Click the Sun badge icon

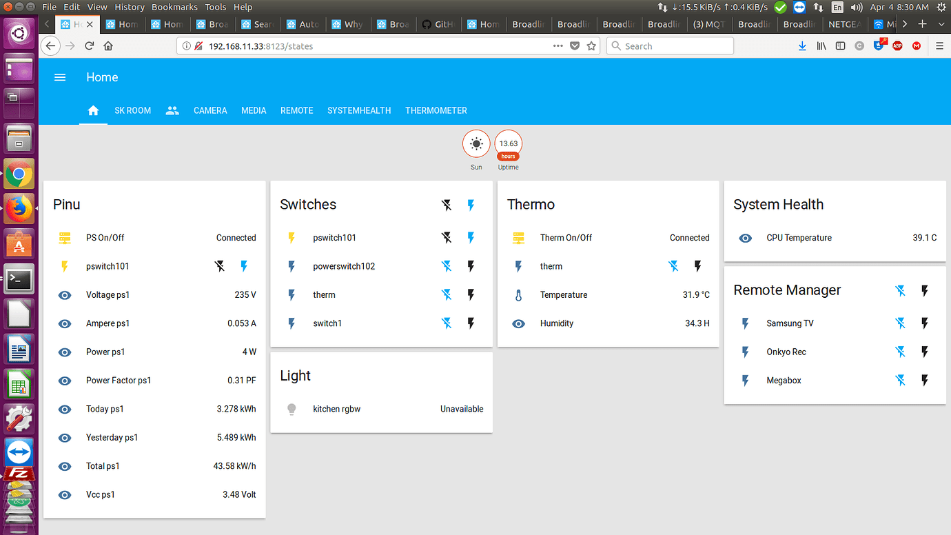pyautogui.click(x=476, y=143)
